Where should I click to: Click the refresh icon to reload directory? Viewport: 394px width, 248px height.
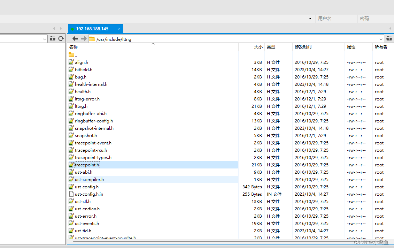(x=60, y=39)
